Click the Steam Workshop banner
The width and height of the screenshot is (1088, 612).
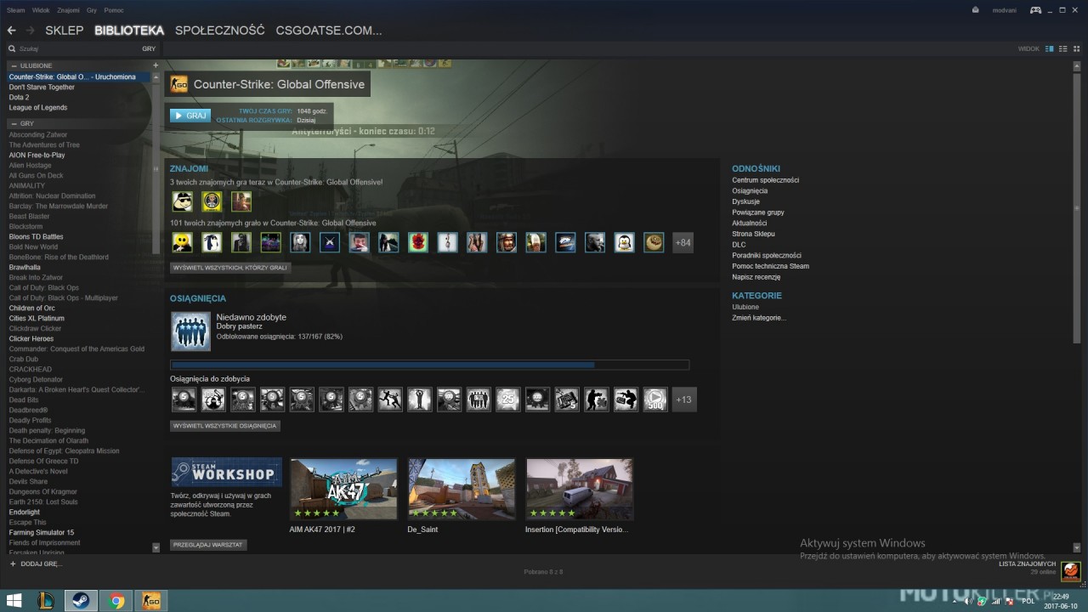(x=226, y=472)
